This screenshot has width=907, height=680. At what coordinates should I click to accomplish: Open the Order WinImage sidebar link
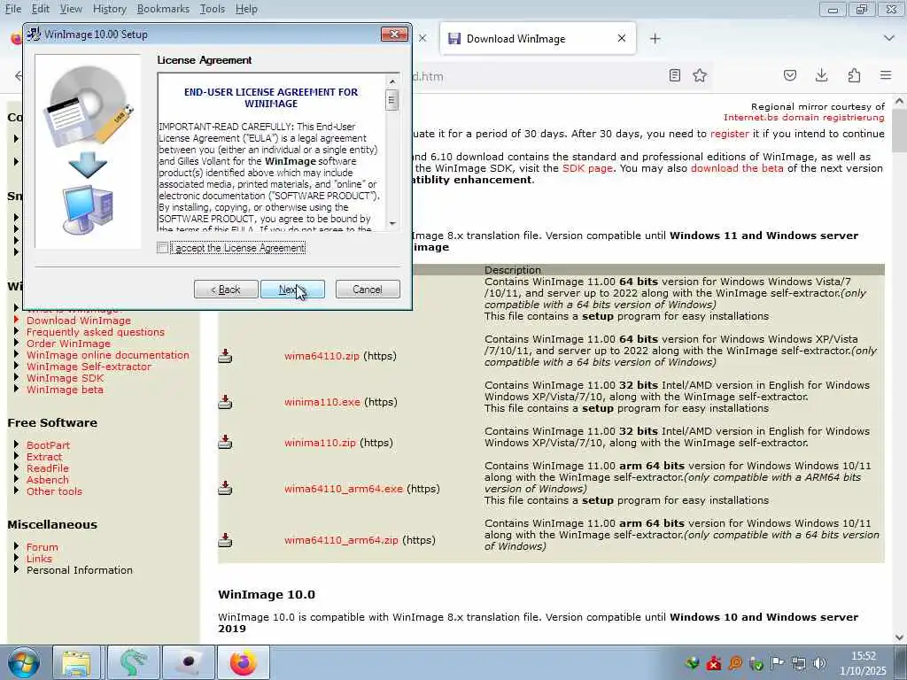(68, 344)
